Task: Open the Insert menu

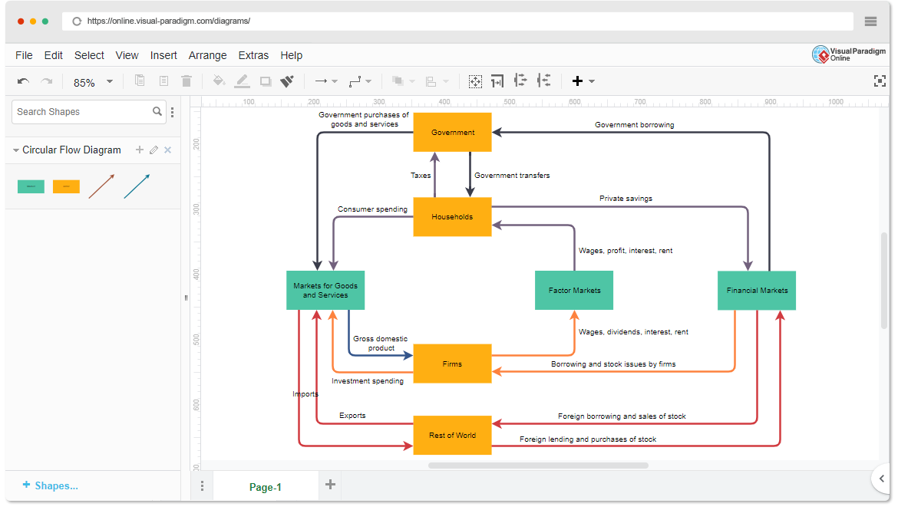Action: 163,55
